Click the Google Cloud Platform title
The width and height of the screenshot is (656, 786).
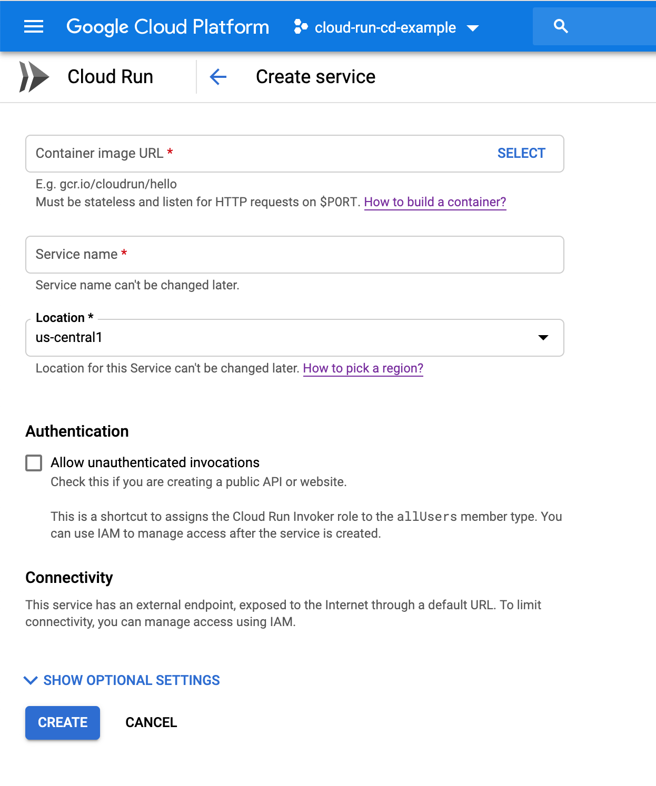click(x=167, y=27)
